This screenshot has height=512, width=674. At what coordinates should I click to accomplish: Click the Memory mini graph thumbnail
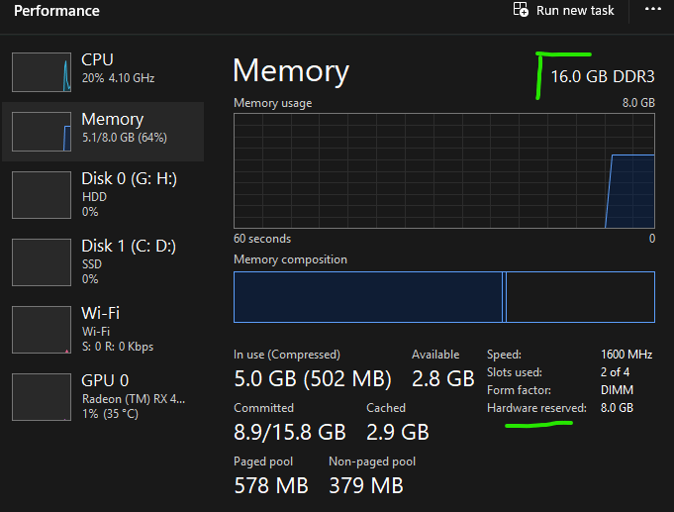pyautogui.click(x=42, y=132)
